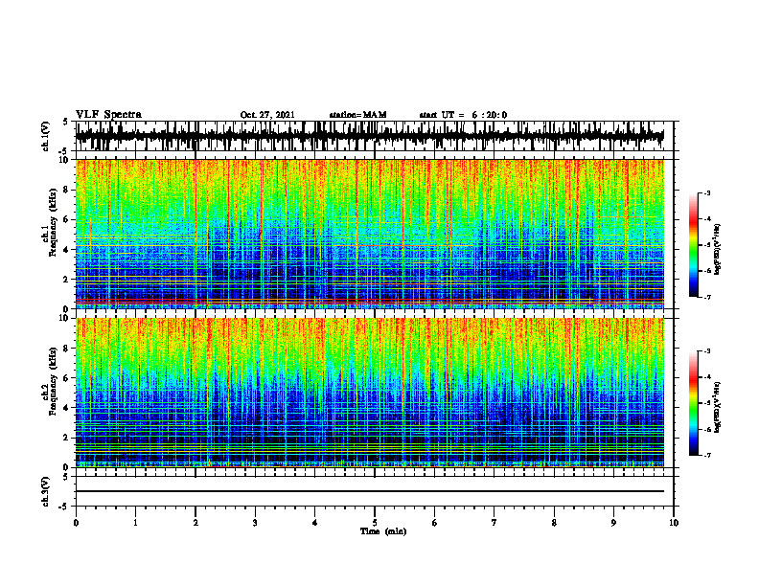The width and height of the screenshot is (759, 586).
Task: Click the "start UT = 6 :20: 0" text
Action: (463, 115)
